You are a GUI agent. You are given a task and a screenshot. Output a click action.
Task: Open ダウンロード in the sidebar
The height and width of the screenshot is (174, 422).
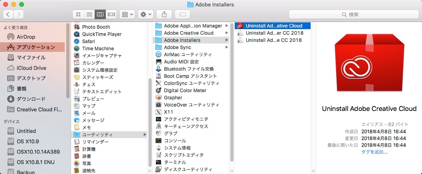click(32, 99)
